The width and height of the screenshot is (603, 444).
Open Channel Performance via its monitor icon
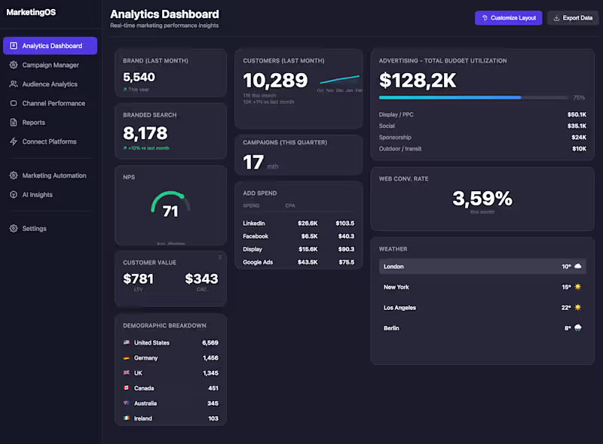click(x=14, y=103)
